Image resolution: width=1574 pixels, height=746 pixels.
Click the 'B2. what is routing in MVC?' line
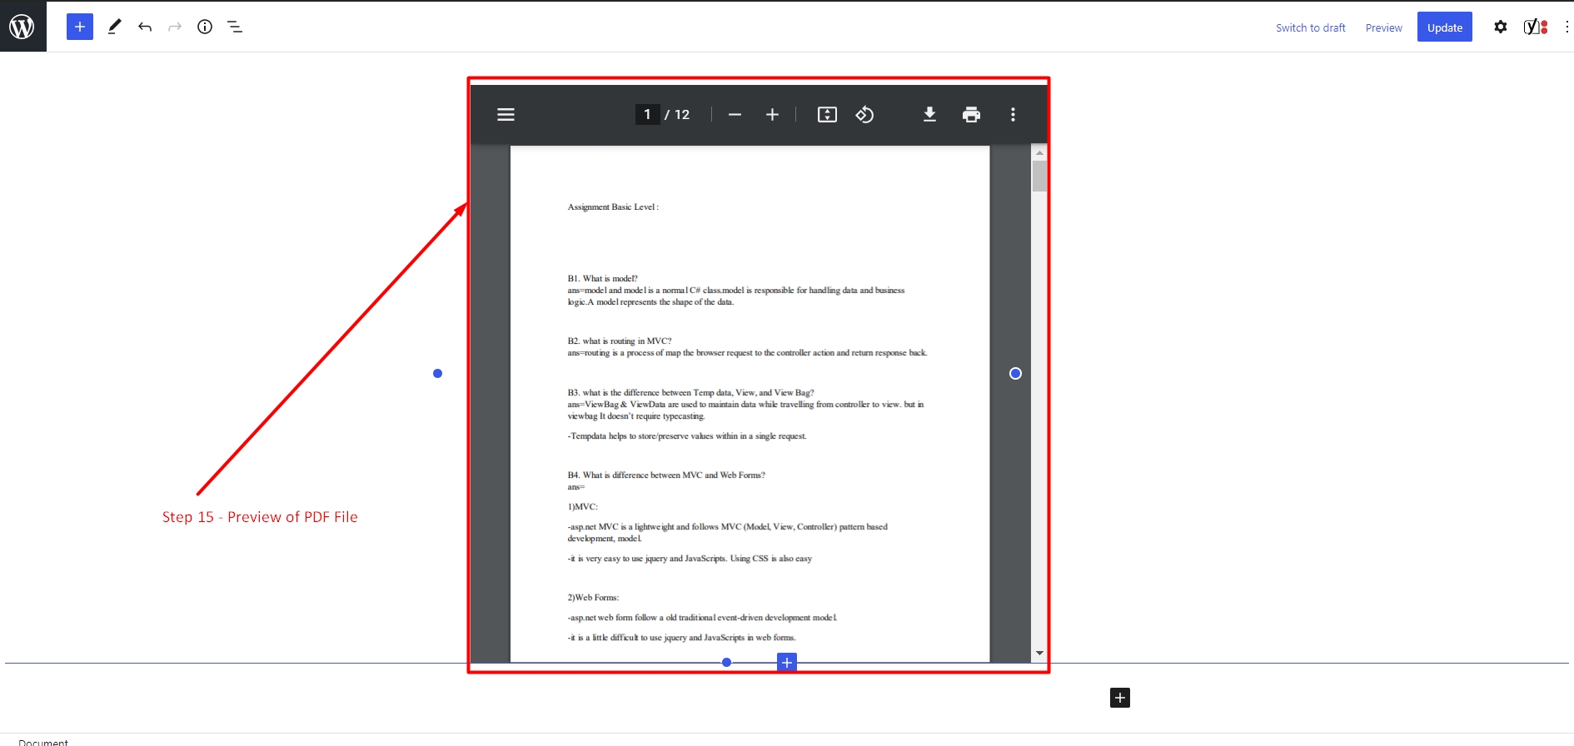pos(620,341)
